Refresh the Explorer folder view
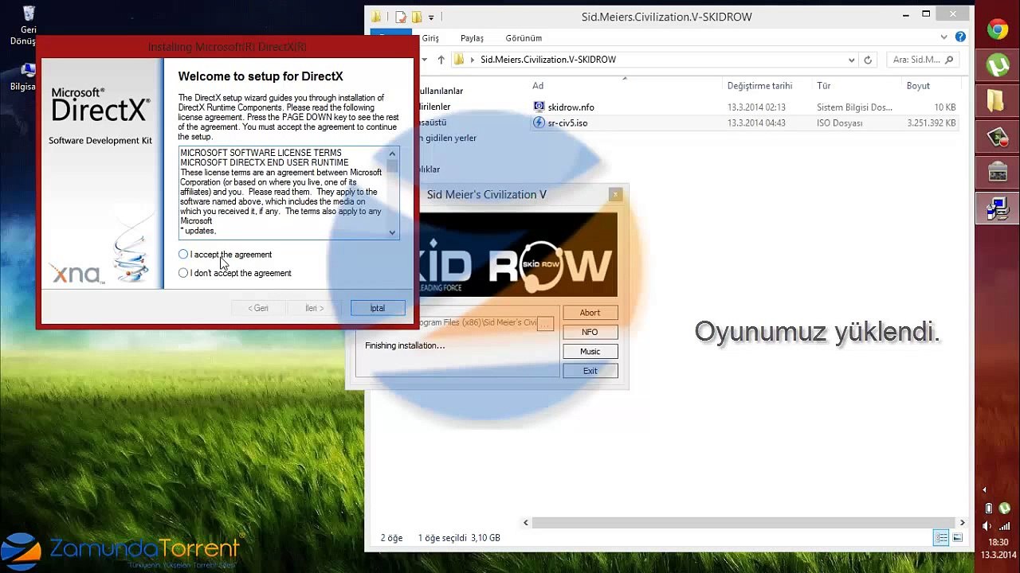The image size is (1020, 573). pos(868,60)
